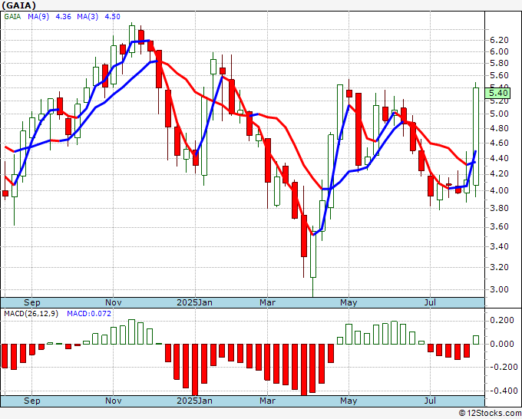
Task: Click 2025Jan on the price chart time axis
Action: 194,302
